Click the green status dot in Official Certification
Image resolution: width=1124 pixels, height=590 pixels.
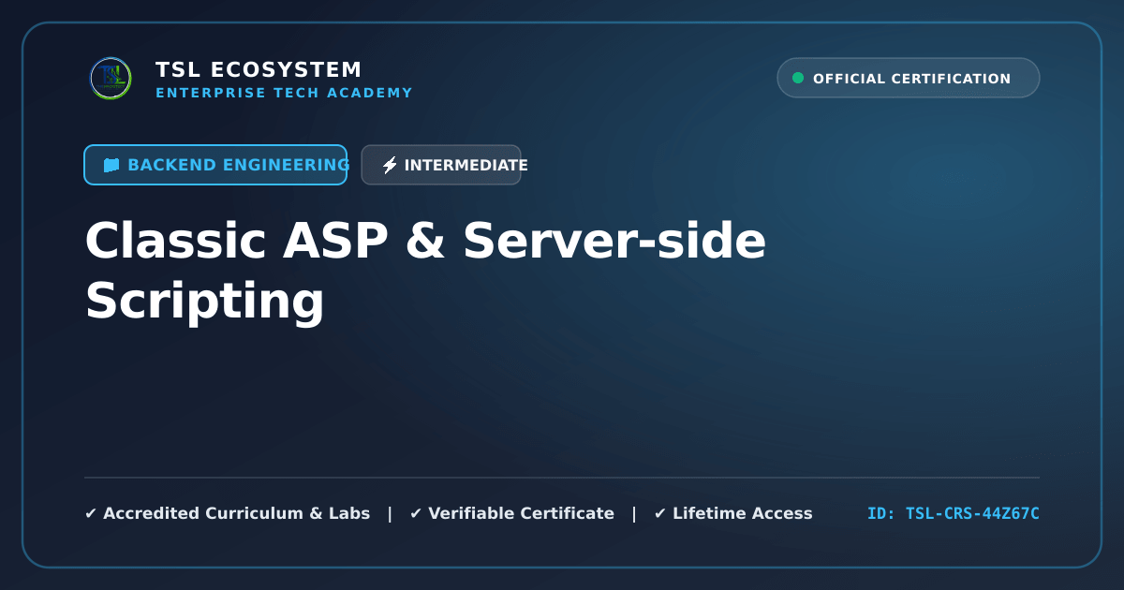pyautogui.click(x=798, y=78)
